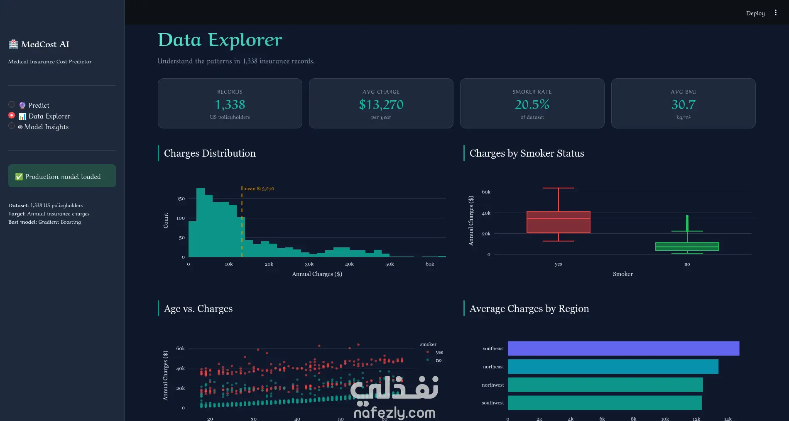Click the MedCost AI hospital icon
The height and width of the screenshot is (421, 789).
13,44
